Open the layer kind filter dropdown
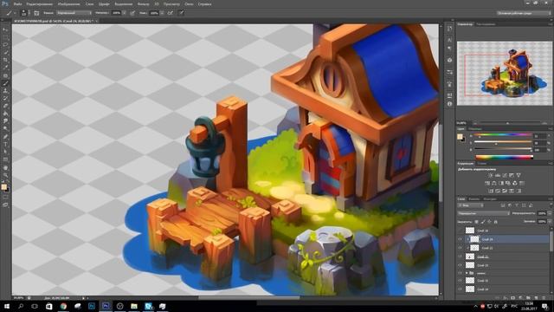The image size is (554, 312). tap(471, 205)
